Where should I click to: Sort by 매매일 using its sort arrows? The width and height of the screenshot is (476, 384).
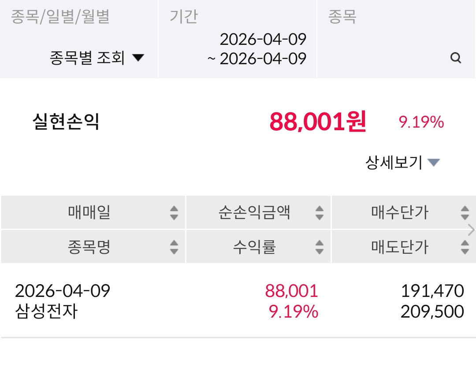tap(174, 213)
